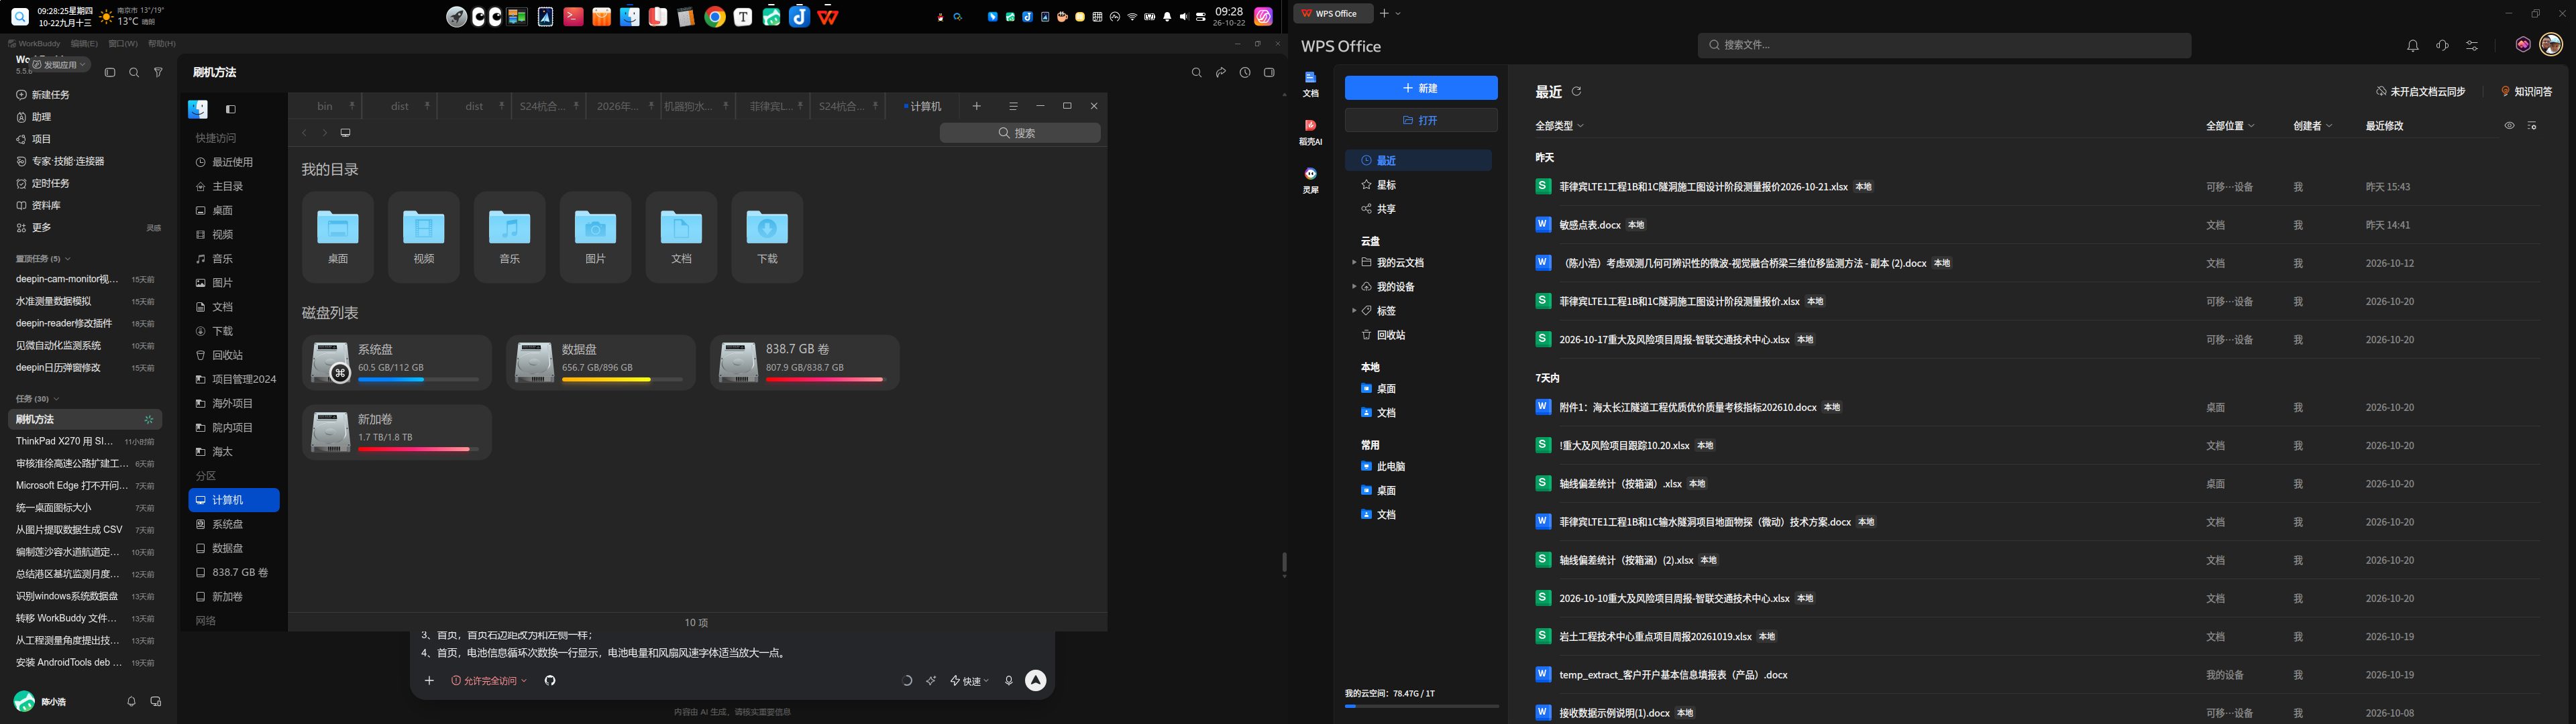Toggle the right panel icon in WorkBuddy header

click(x=1269, y=72)
